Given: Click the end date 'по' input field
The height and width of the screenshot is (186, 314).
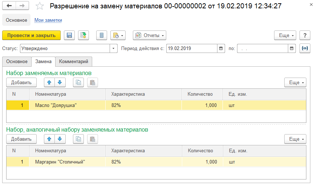Looking at the screenshot, I should click(x=262, y=48).
